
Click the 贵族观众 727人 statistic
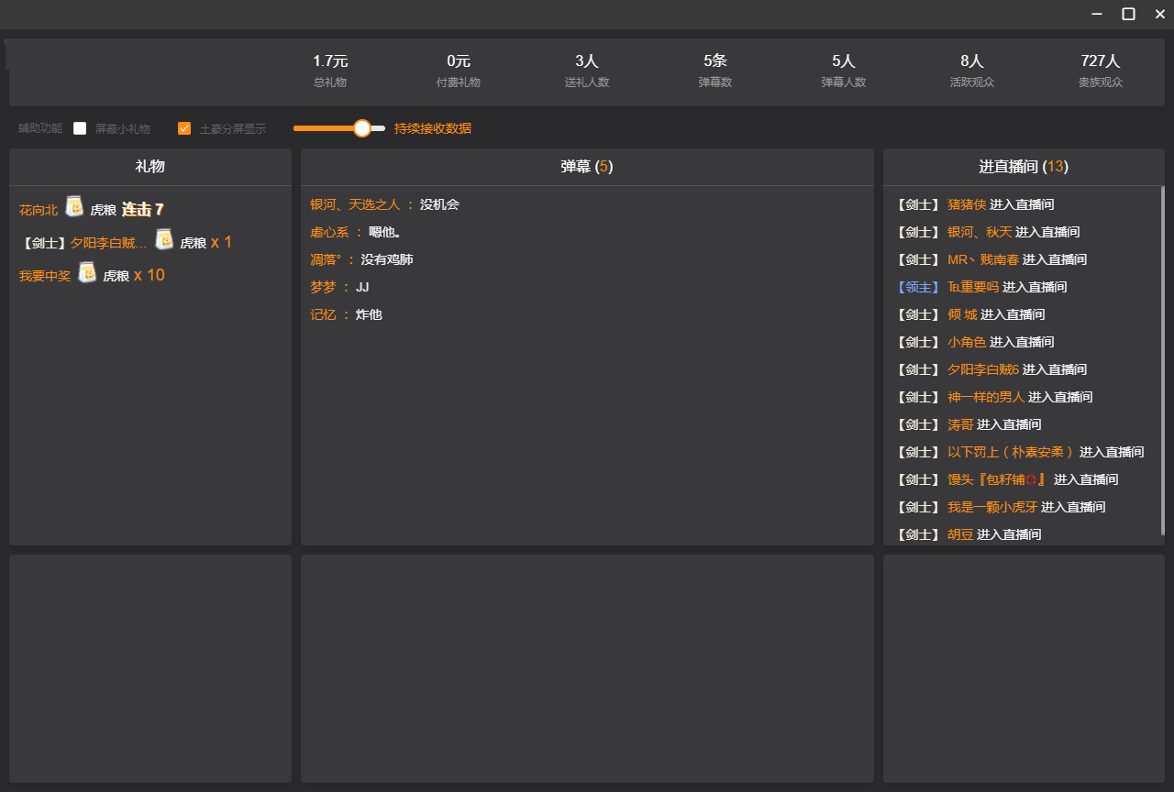[1100, 71]
